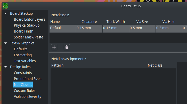
Task: Open Board Editor Layers page
Action: (29, 19)
